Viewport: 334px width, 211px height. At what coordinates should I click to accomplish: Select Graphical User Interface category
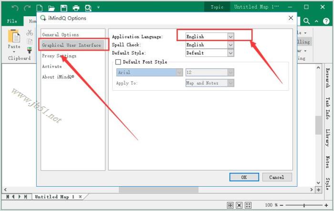click(x=73, y=45)
